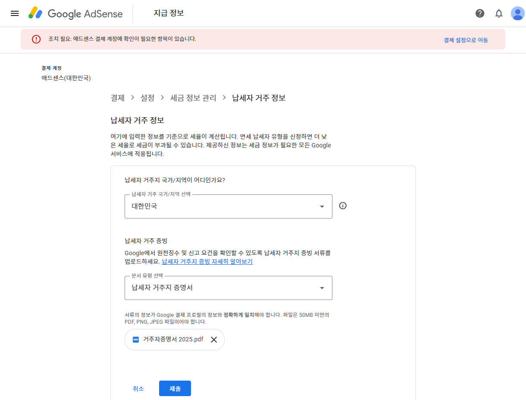This screenshot has height=400, width=526.
Task: Follow the 결제 설정으로 이동 link
Action: (466, 40)
